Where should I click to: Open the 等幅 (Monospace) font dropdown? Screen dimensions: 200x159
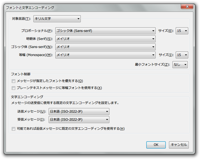(x=105, y=55)
